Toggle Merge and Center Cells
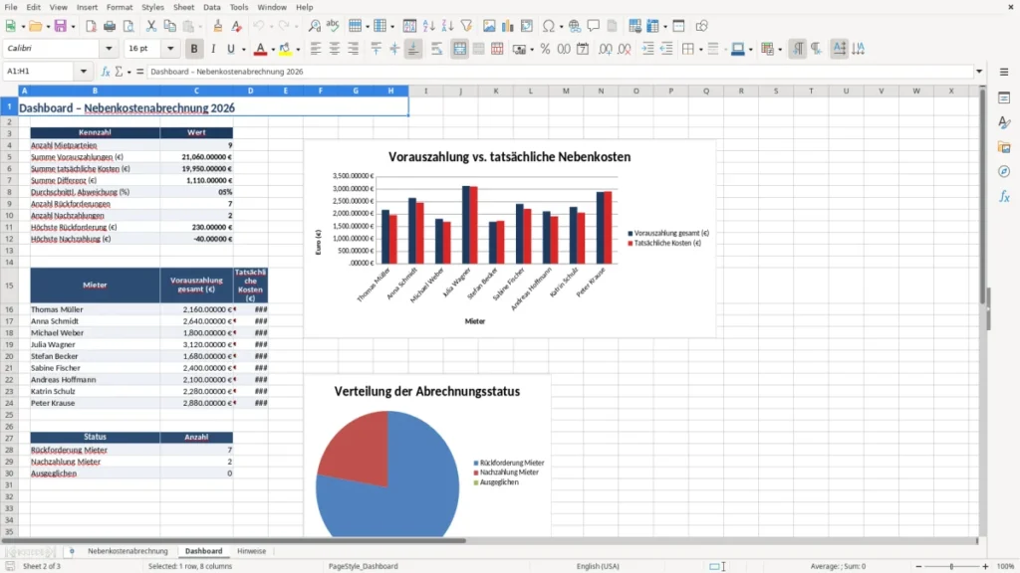1020x573 pixels. (459, 49)
